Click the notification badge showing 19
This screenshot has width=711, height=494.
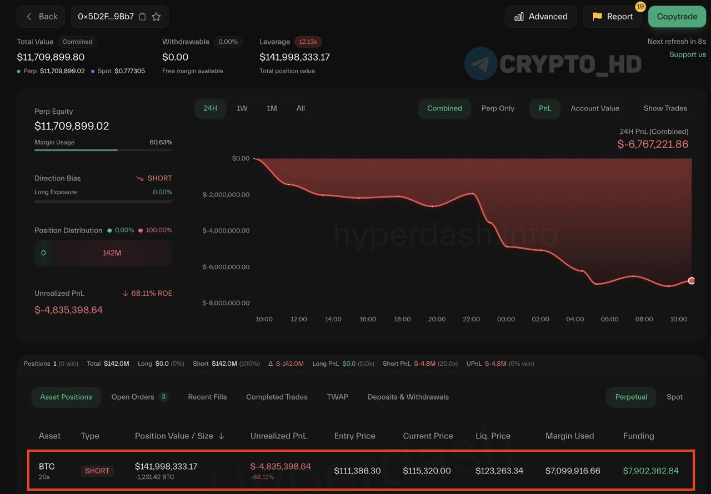[640, 7]
